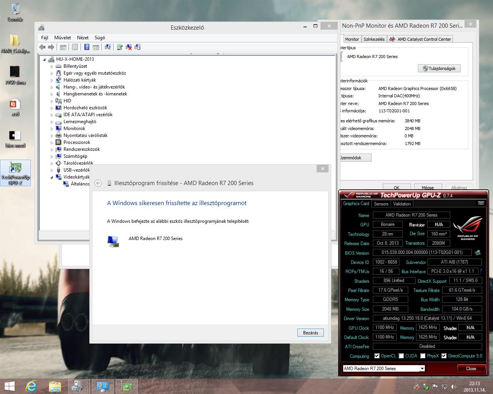This screenshot has height=394, width=493.
Task: Open the Súgó menu
Action: click(x=100, y=38)
